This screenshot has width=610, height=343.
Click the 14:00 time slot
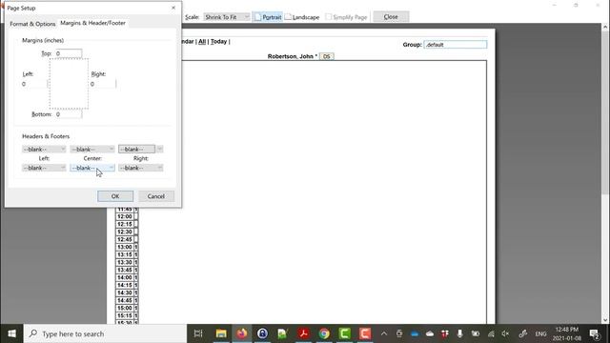pos(125,277)
